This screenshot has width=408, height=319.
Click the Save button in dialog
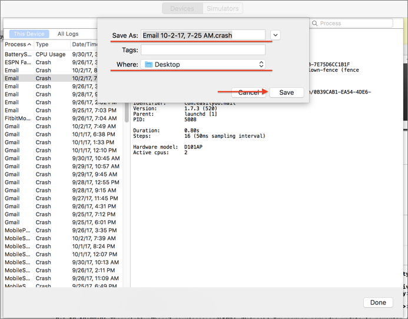287,92
